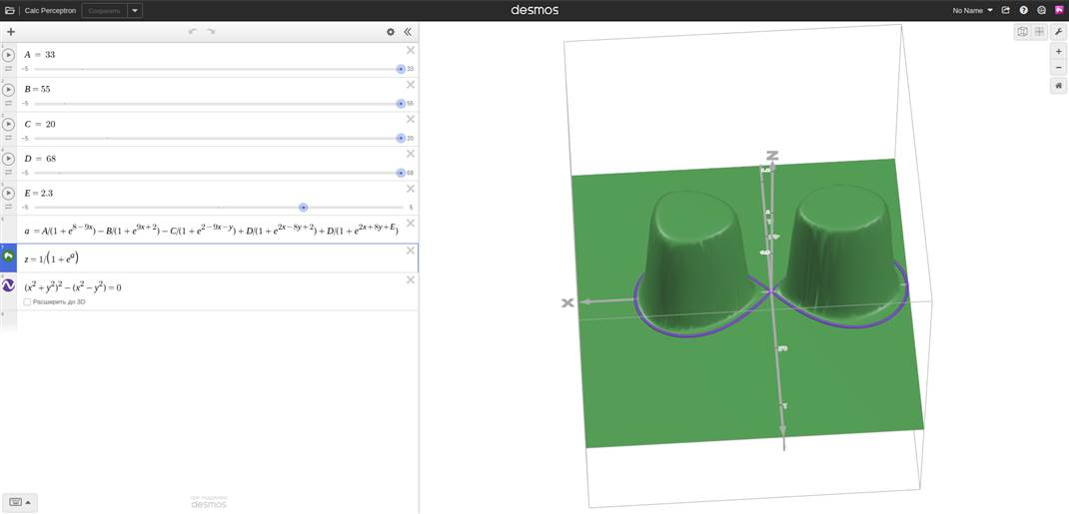
Task: Click the empty new expression row
Action: 209,321
